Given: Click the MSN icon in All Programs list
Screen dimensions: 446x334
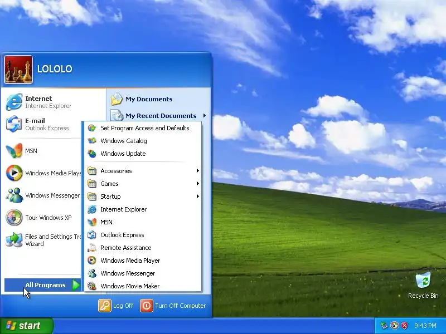Looking at the screenshot, I should click(91, 222).
